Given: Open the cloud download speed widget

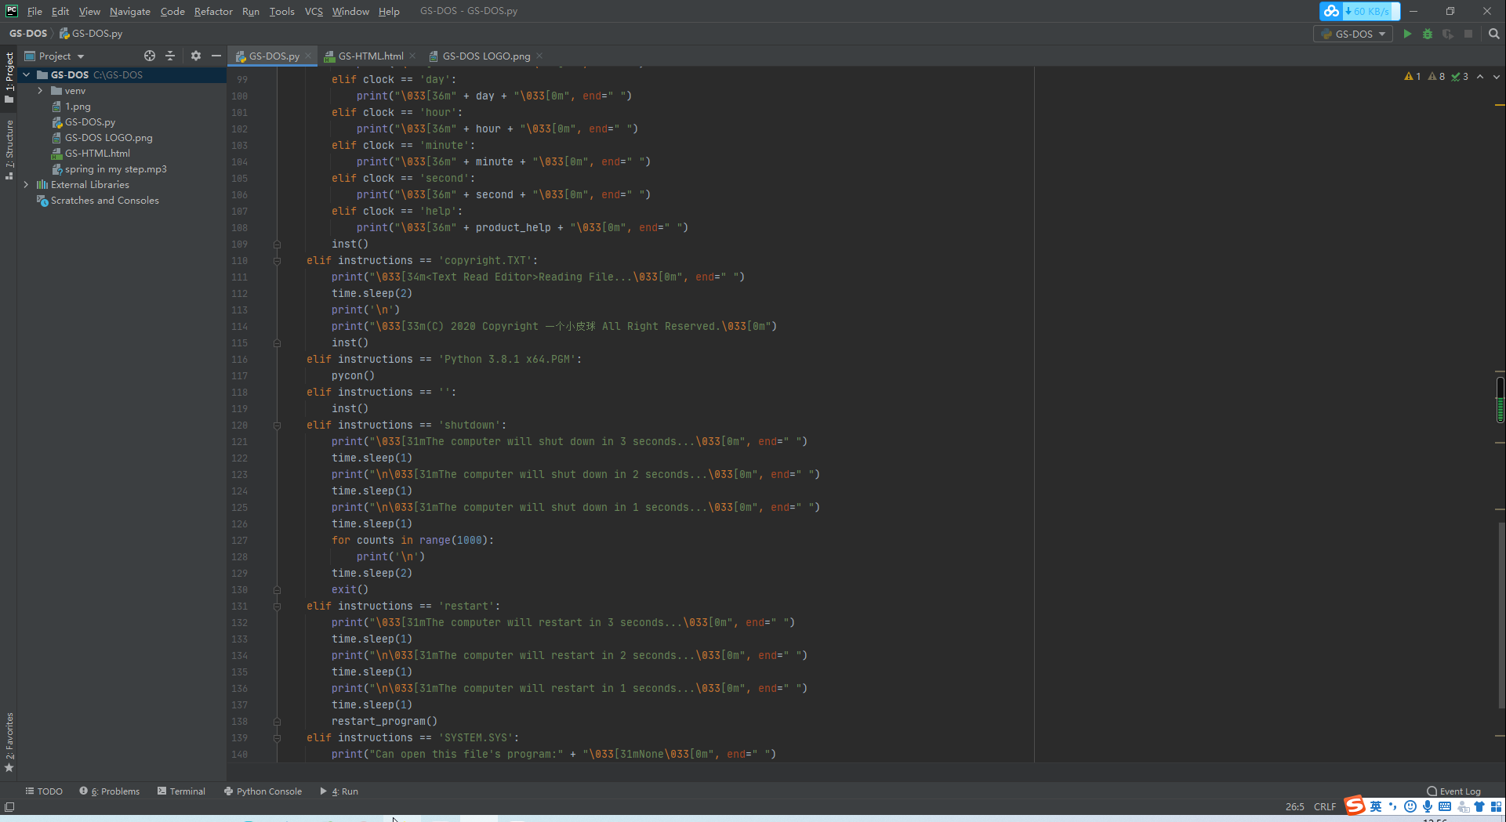Looking at the screenshot, I should click(x=1359, y=11).
